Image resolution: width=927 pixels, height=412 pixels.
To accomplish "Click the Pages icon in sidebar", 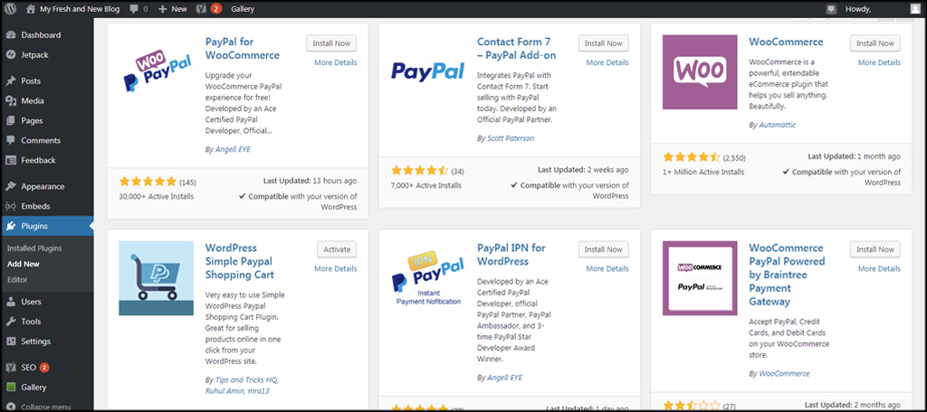I will pyautogui.click(x=11, y=120).
